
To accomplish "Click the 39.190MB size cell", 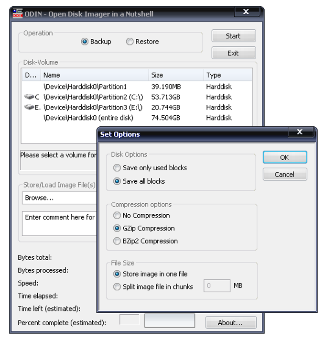I will click(x=166, y=87).
